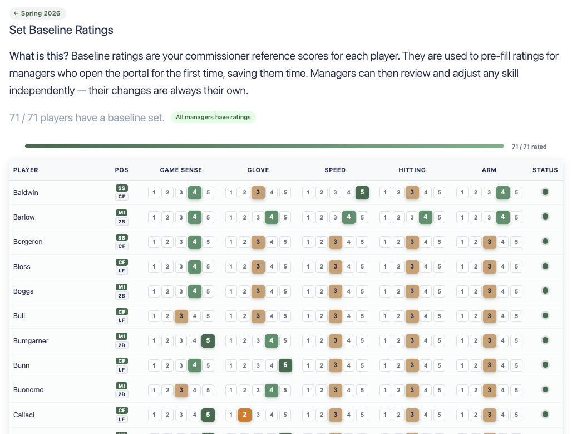
Task: Go back to Spring 2026
Action: point(38,13)
